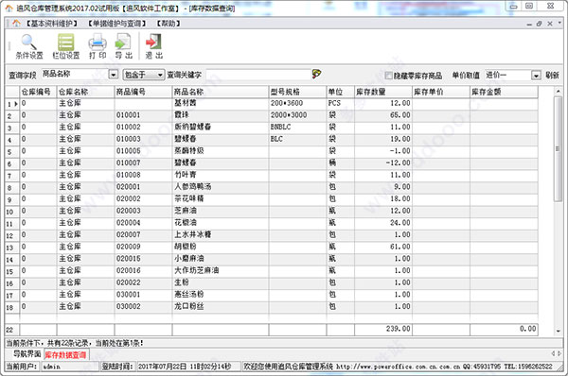Minimize the inner document window
This screenshot has width=568, height=376.
(x=529, y=24)
